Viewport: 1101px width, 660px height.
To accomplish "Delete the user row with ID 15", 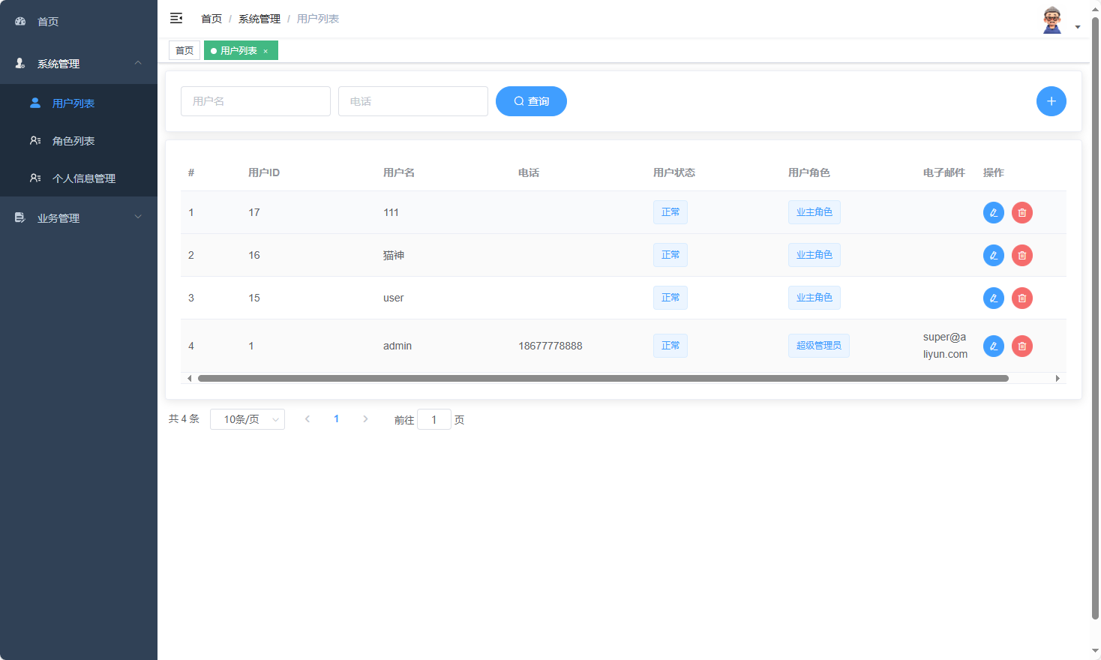I will [1021, 298].
